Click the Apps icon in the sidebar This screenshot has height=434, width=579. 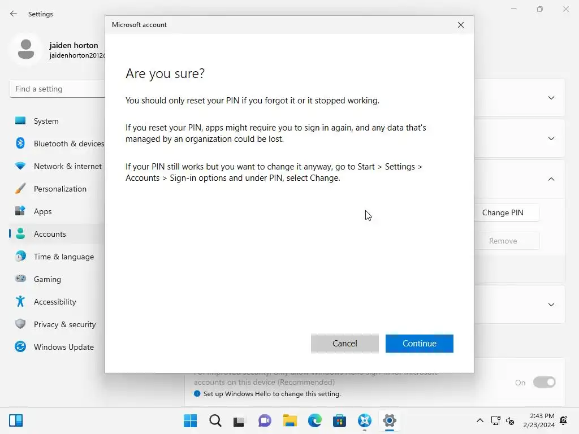pyautogui.click(x=20, y=211)
